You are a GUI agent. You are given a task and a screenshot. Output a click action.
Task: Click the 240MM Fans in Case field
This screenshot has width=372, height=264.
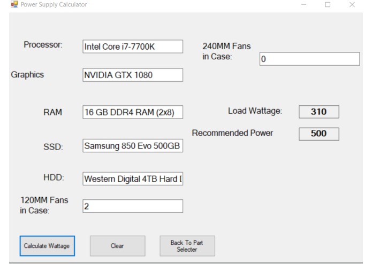point(309,59)
